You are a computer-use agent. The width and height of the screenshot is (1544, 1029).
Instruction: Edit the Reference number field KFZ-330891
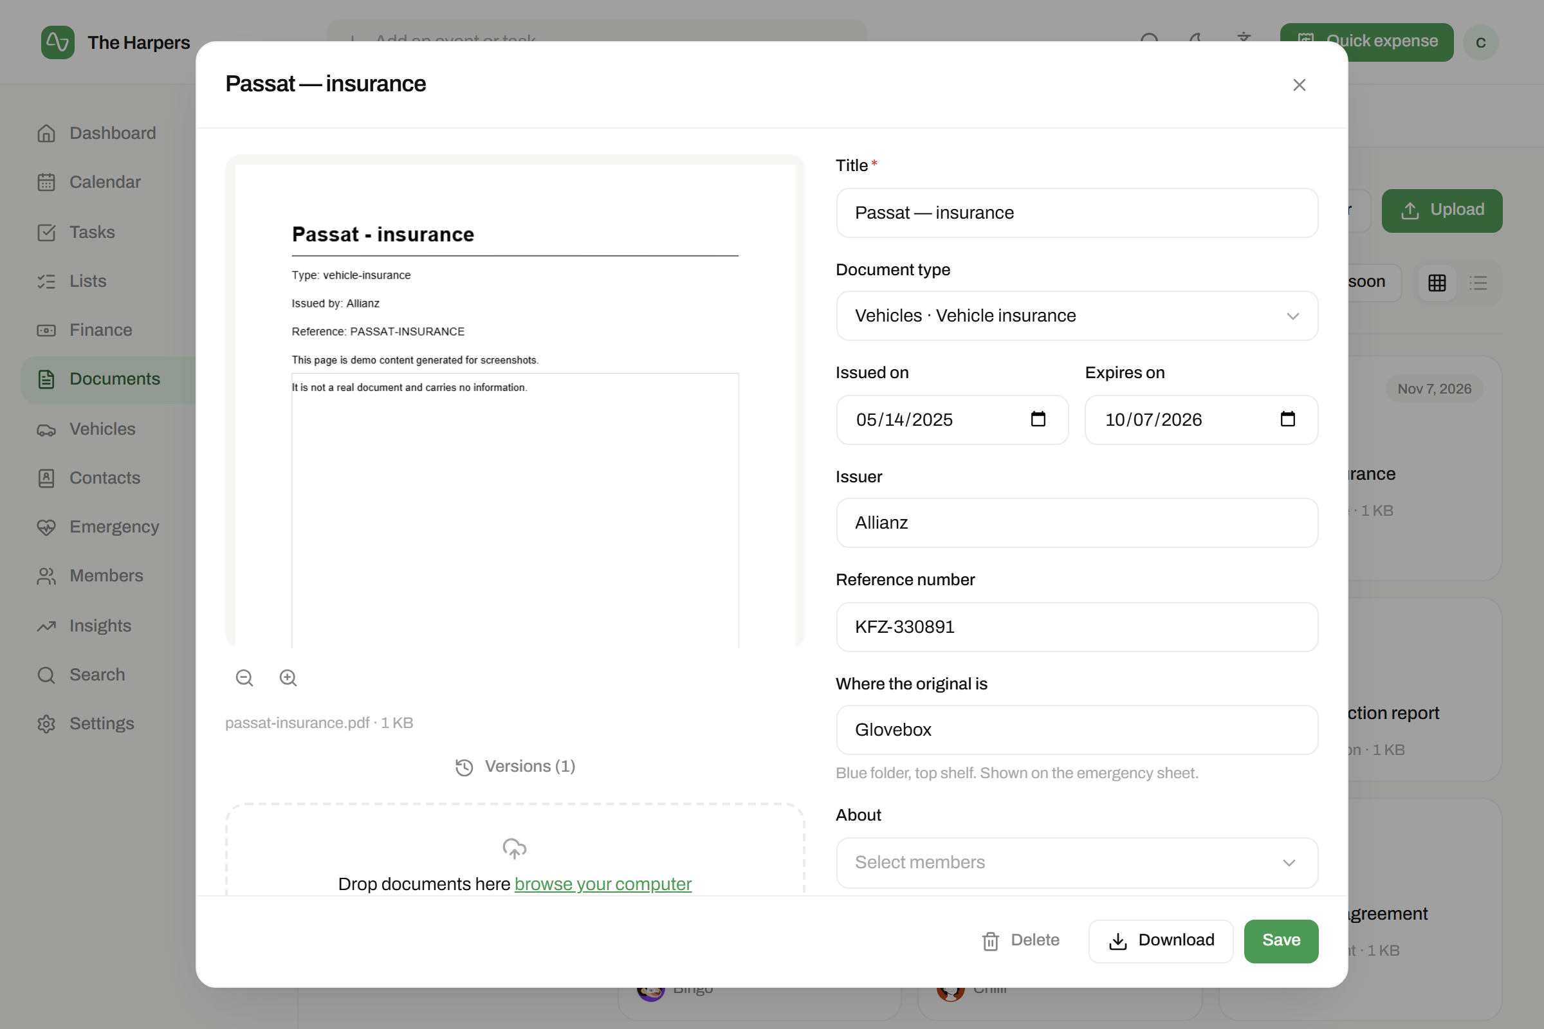[x=1076, y=626]
